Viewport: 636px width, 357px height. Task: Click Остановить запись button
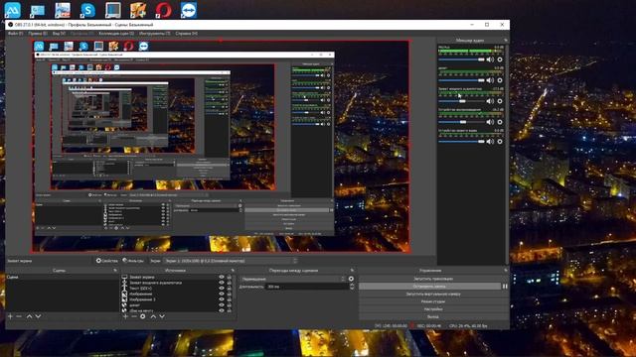click(430, 287)
